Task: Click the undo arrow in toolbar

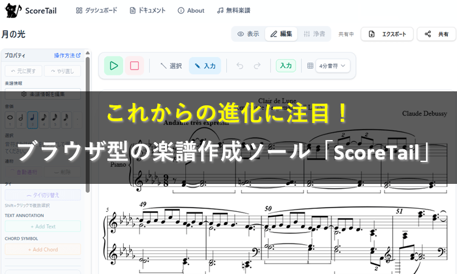Action: (239, 66)
